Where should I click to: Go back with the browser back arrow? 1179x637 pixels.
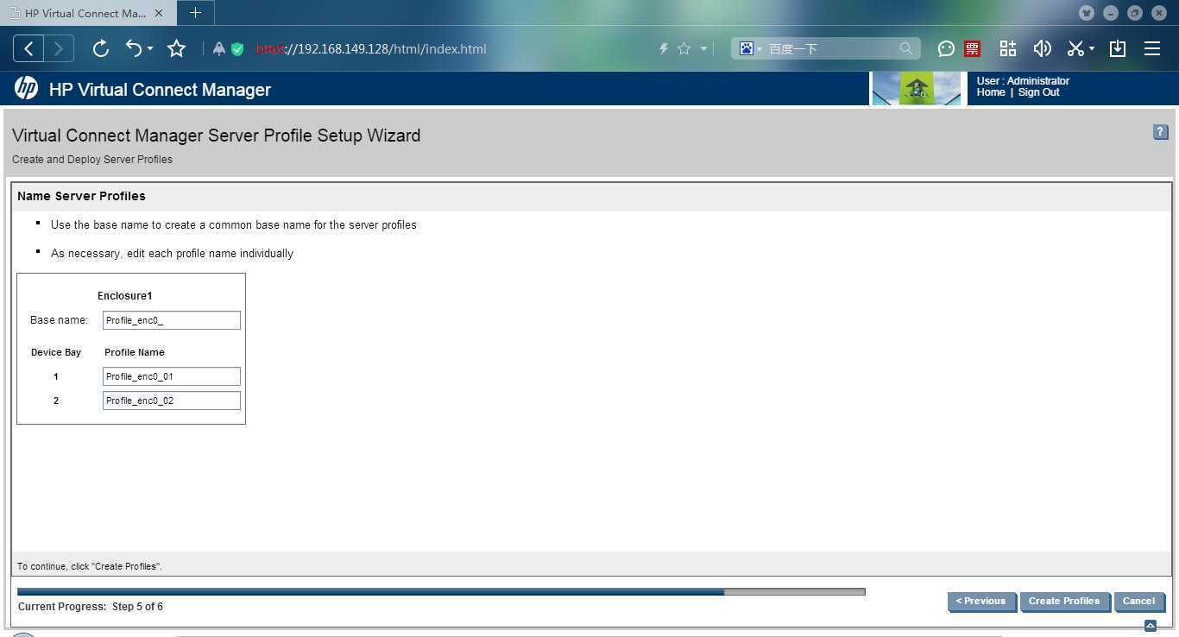coord(28,48)
